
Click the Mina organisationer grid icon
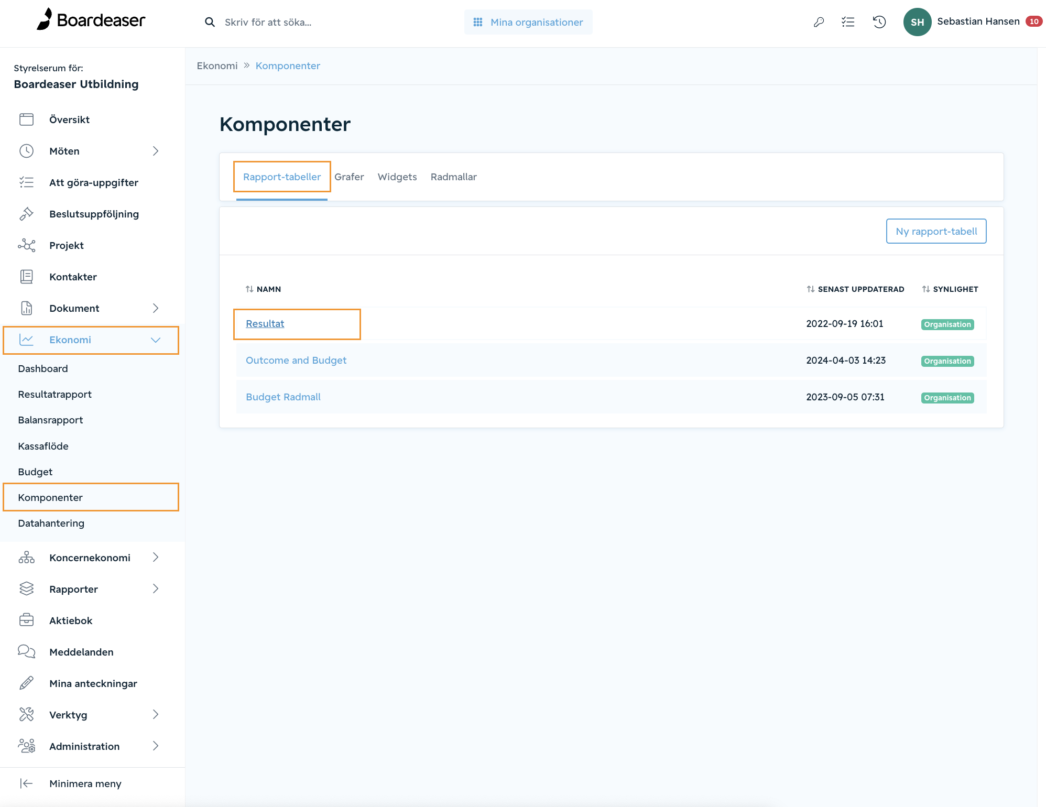(478, 22)
